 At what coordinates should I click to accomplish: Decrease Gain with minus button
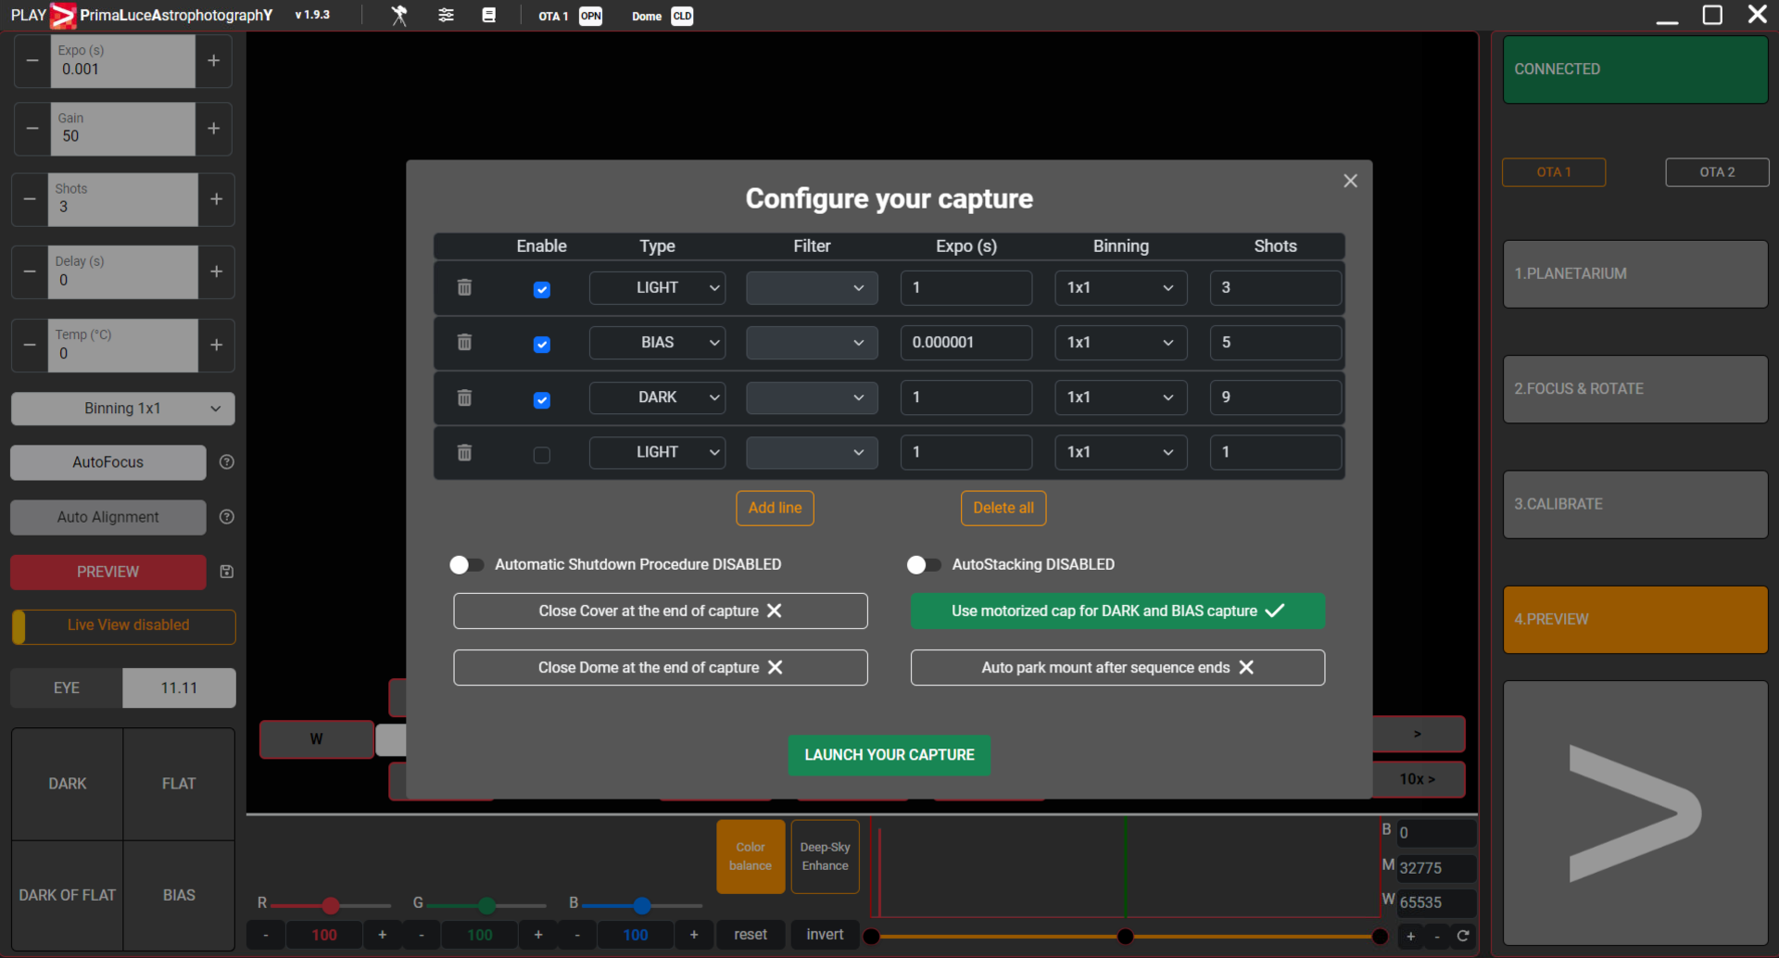[x=32, y=129]
